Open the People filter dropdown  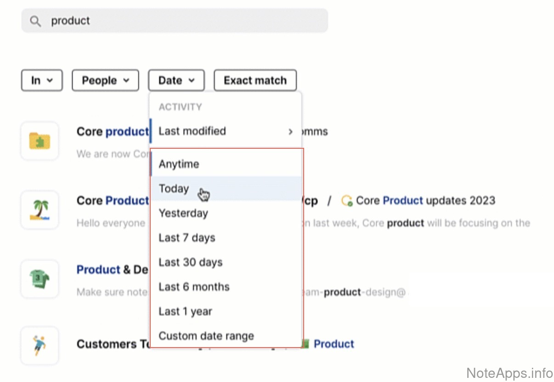point(105,80)
